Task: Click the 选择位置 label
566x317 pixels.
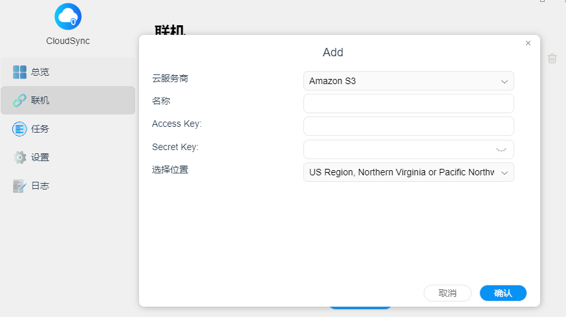Action: [170, 169]
